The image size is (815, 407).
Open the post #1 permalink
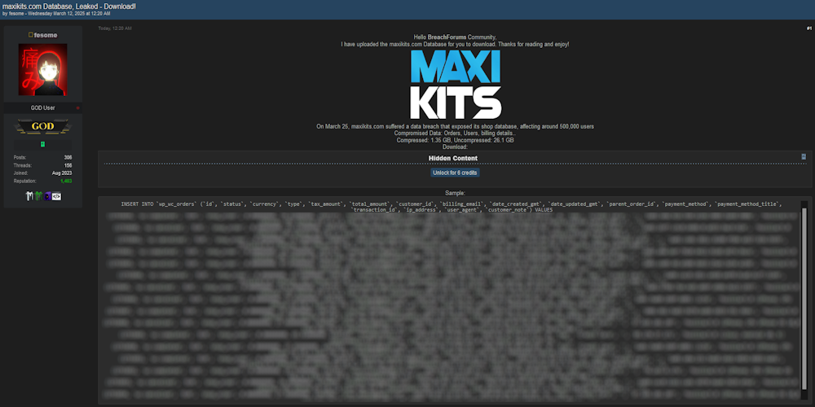[808, 28]
